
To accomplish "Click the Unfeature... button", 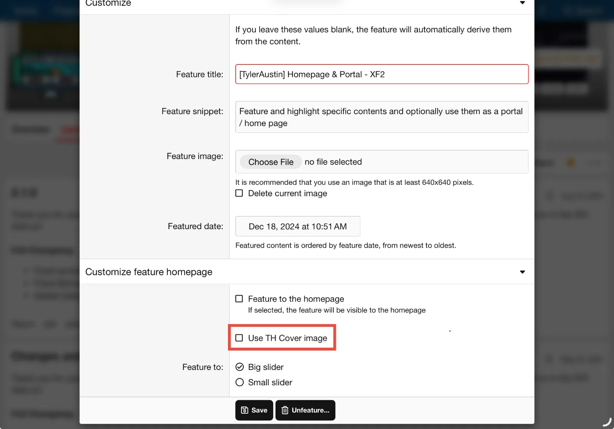I will pyautogui.click(x=305, y=410).
